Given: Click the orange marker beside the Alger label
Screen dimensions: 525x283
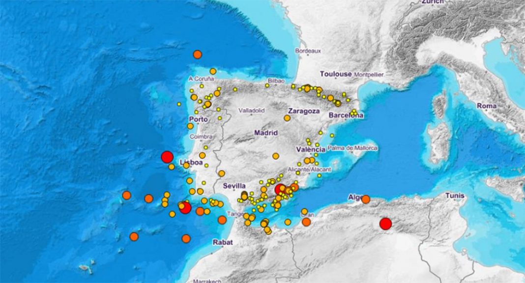Looking at the screenshot, I should pos(366,199).
